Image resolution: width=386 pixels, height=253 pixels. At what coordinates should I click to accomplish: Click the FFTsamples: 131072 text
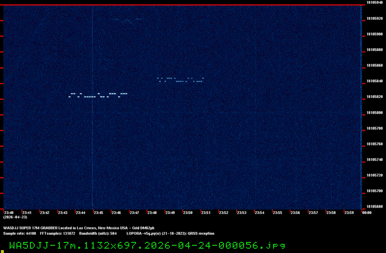[57, 234]
